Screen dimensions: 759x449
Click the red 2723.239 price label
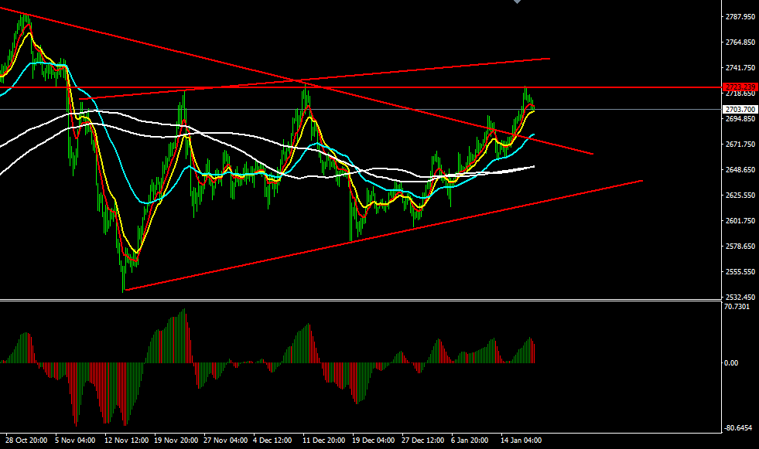click(740, 87)
